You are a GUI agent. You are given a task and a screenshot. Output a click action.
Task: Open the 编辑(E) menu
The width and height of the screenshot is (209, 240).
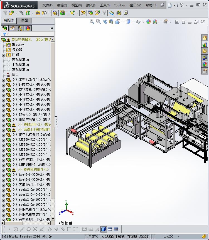point(62,5)
